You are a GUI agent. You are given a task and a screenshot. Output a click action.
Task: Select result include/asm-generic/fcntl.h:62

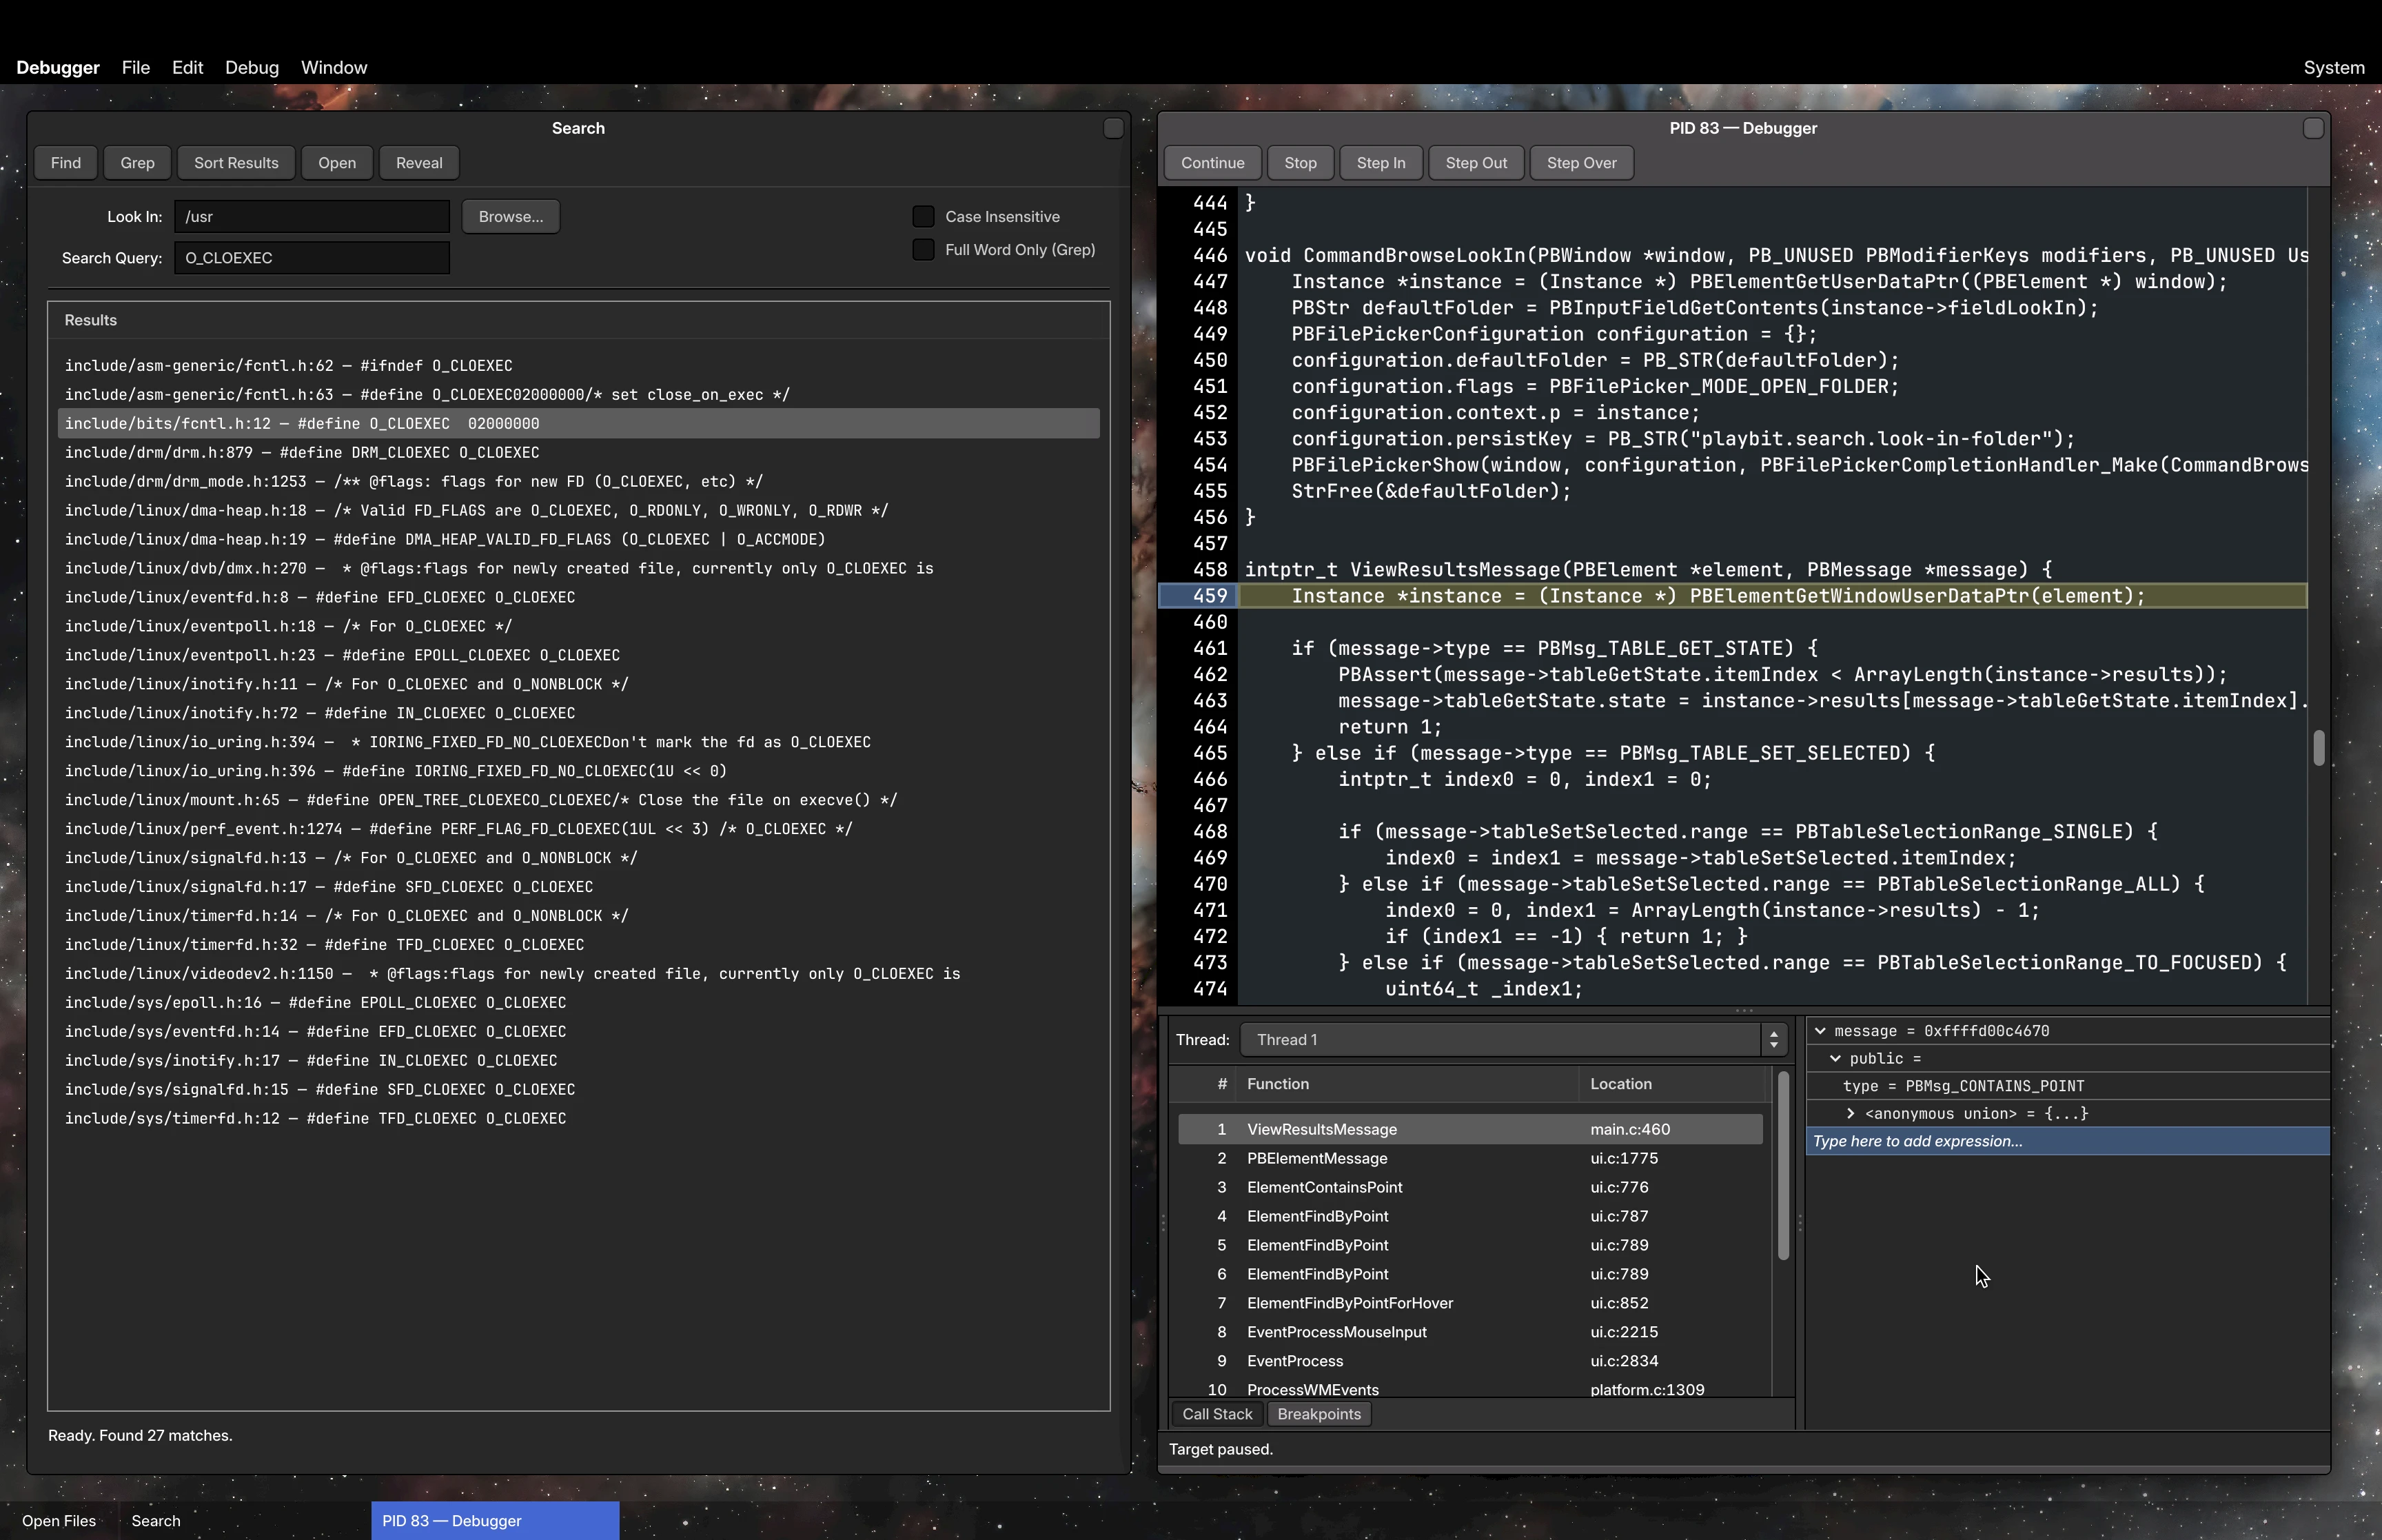[579, 366]
